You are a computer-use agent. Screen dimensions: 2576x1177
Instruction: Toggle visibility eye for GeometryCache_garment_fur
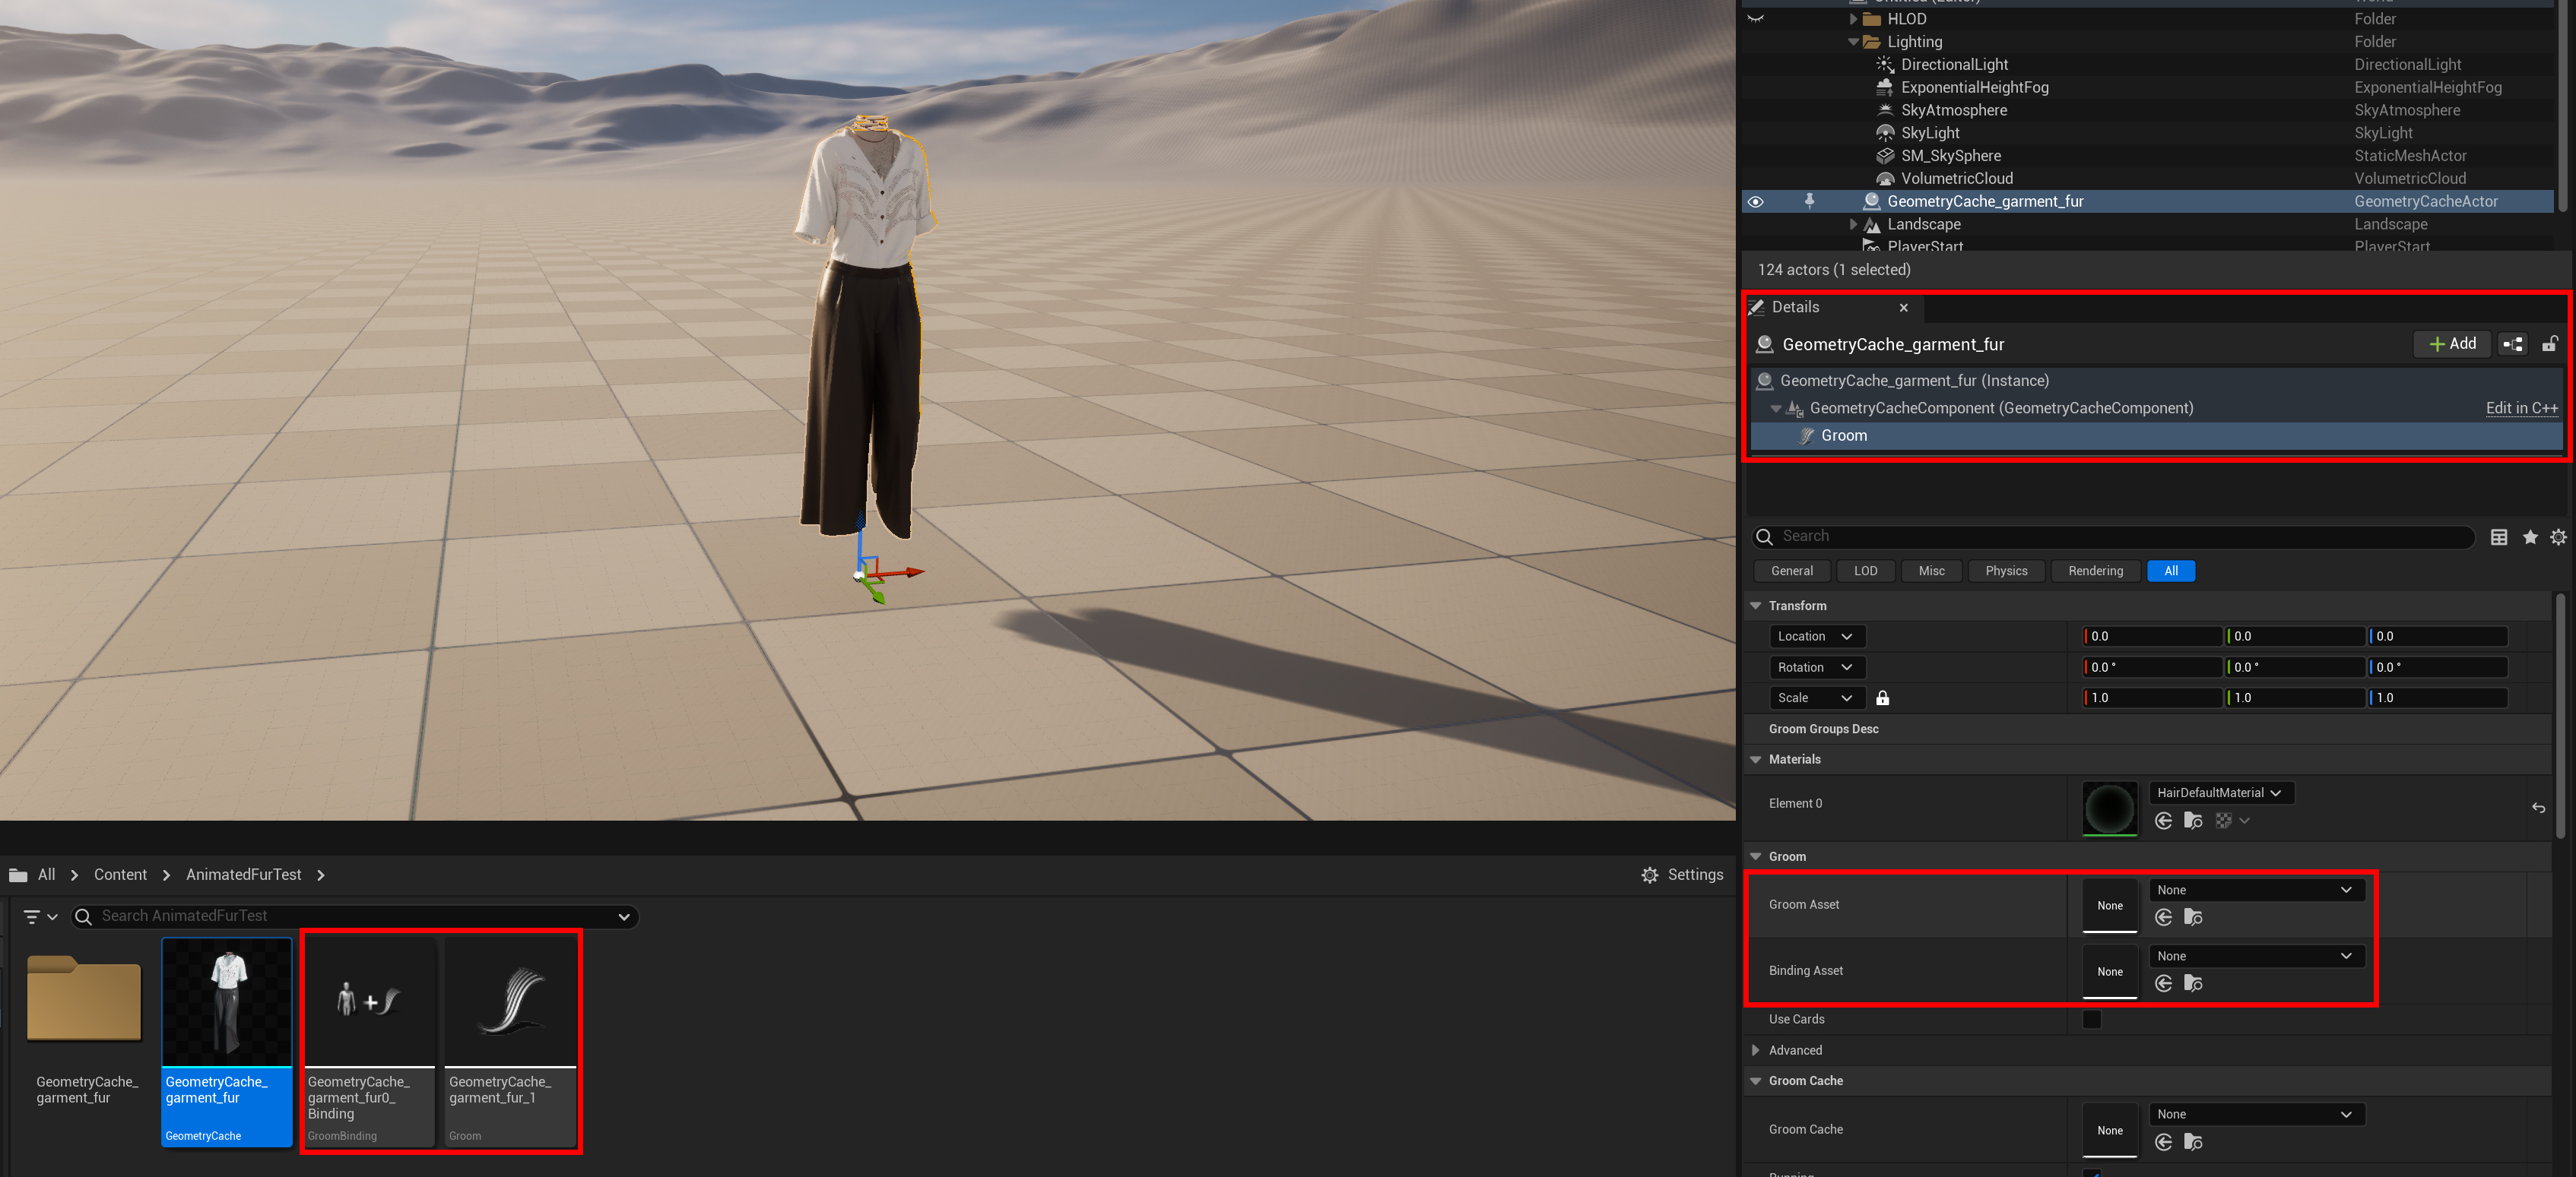point(1755,202)
